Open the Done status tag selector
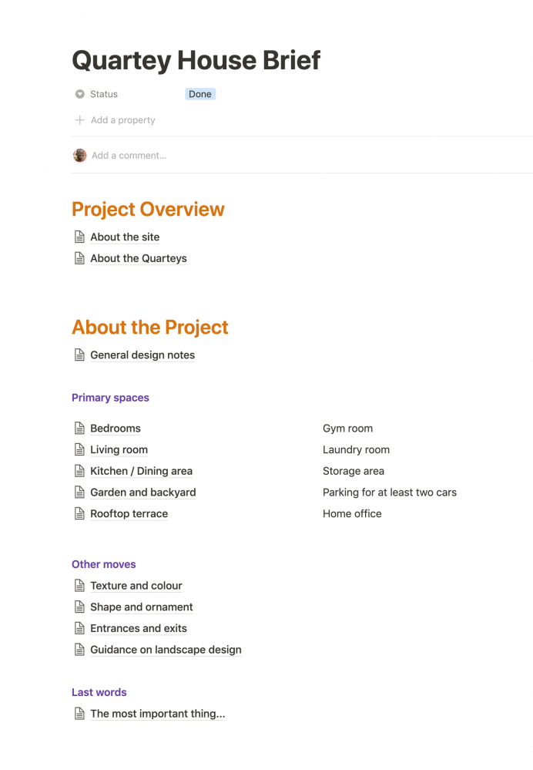The height and width of the screenshot is (770, 533). (x=200, y=94)
